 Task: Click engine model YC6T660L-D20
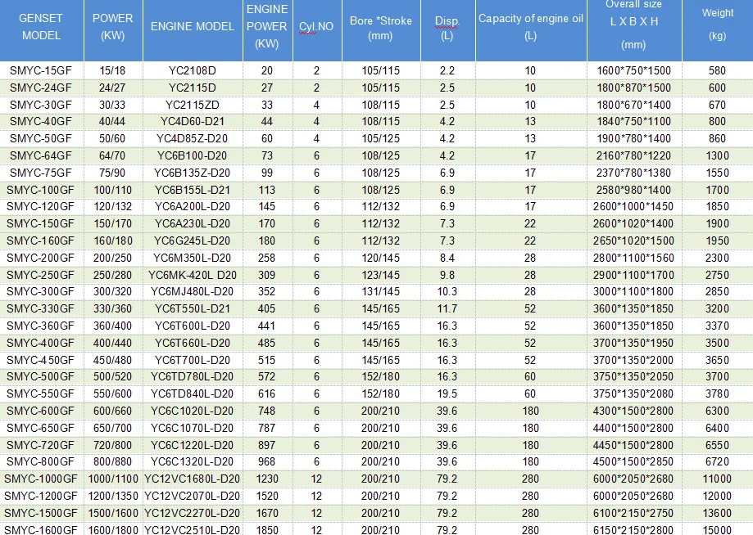[x=193, y=344]
